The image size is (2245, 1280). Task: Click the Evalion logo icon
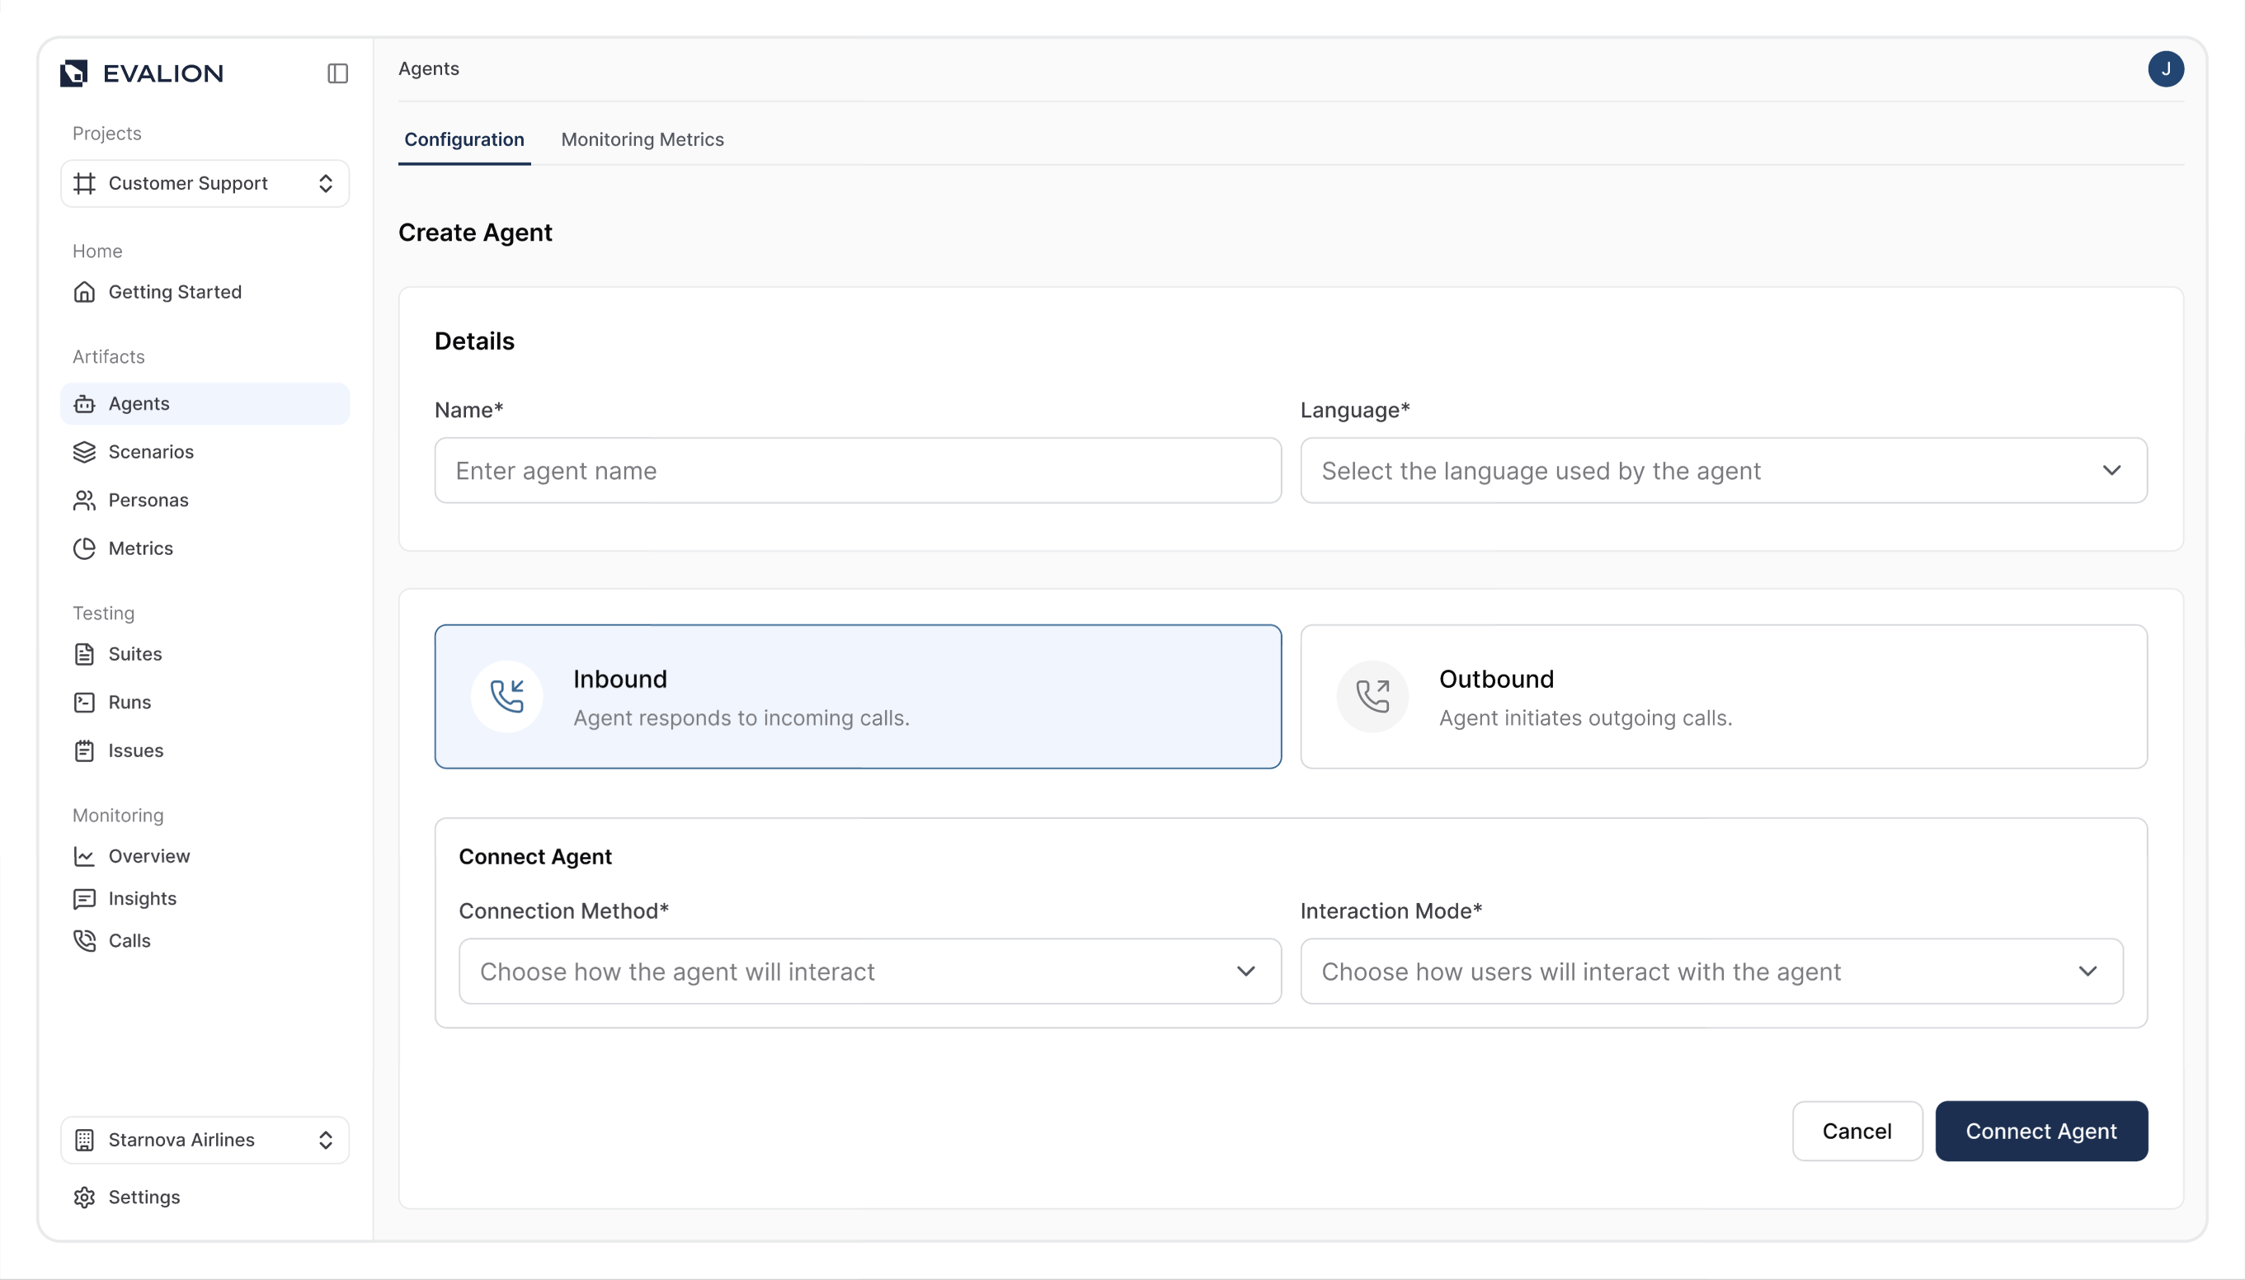pos(74,73)
